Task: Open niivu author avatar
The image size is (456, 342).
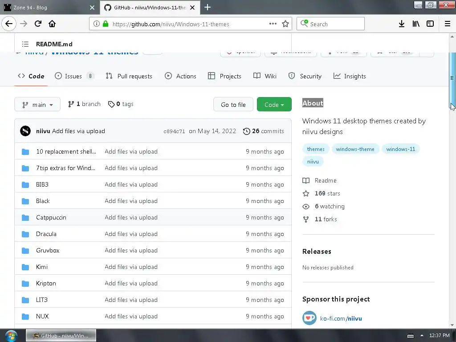Action: [x=25, y=131]
